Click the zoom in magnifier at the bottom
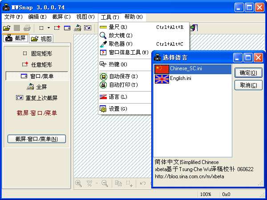Screen dimensions: 267x200 [78, 184]
